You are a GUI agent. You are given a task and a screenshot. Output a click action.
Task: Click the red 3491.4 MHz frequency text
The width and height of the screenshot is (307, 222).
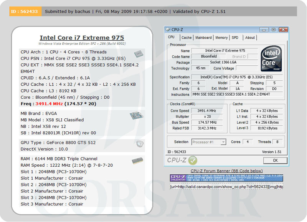coord(49,104)
